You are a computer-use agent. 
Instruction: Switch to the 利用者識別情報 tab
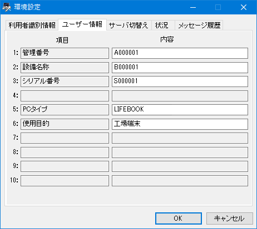click(32, 25)
